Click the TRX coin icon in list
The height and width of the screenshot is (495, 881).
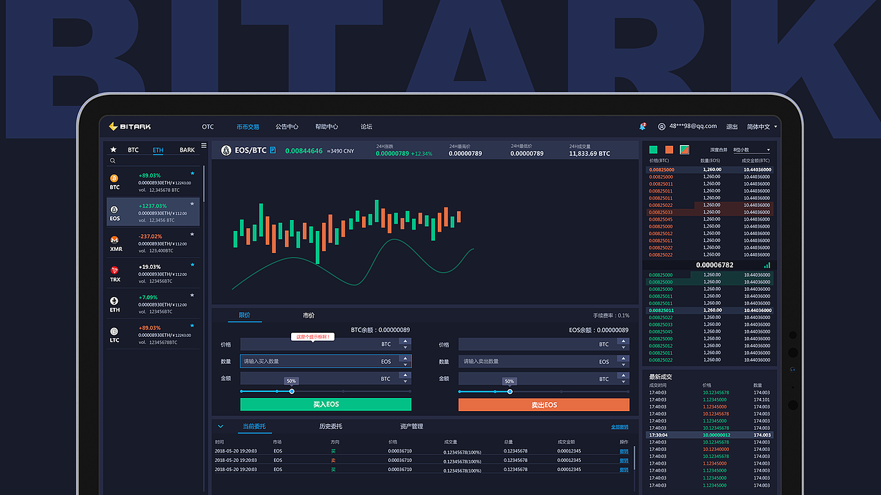point(114,270)
